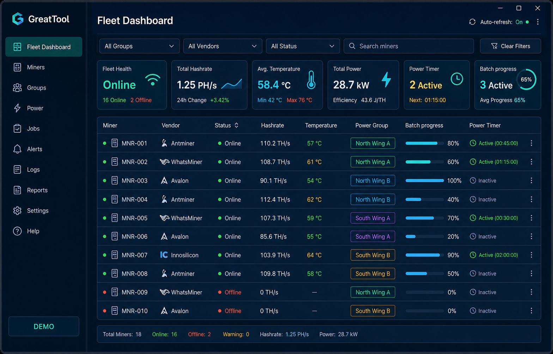
Task: Click the lightning bolt in Total Power
Action: click(x=387, y=80)
